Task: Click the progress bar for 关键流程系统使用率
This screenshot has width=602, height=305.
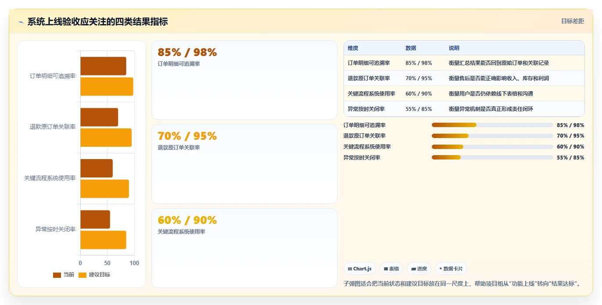Action: pyautogui.click(x=492, y=147)
